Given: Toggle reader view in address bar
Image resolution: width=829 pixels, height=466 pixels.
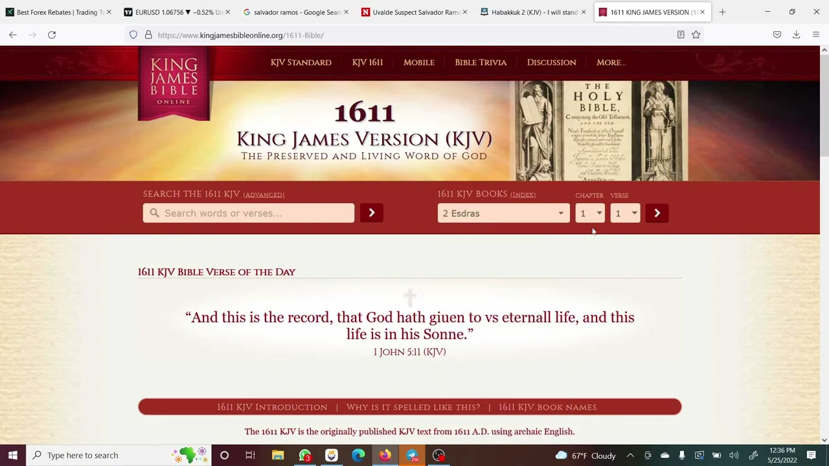Looking at the screenshot, I should click(681, 35).
